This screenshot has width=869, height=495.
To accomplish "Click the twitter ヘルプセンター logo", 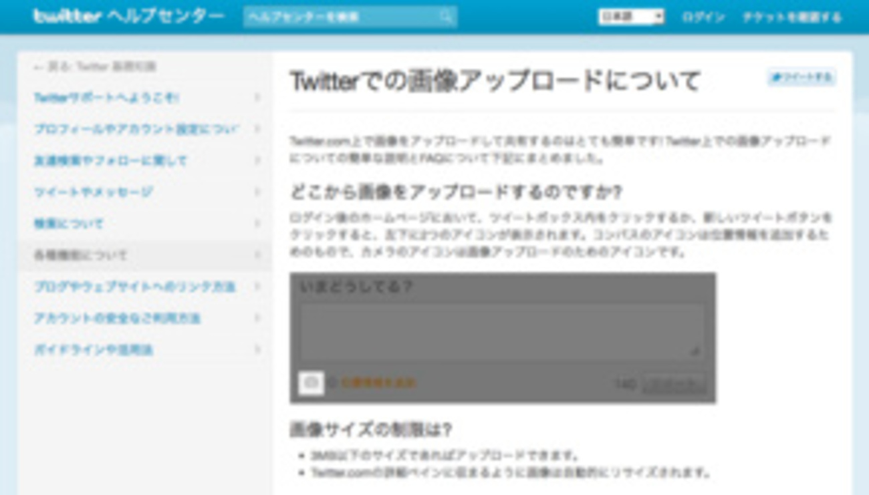I will click(128, 16).
